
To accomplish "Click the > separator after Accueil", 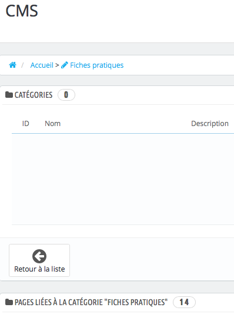I will [x=57, y=65].
